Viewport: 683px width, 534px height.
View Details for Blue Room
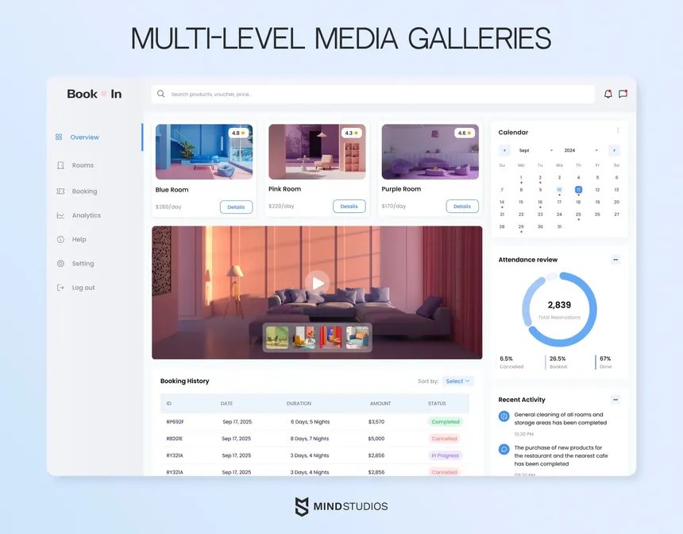(236, 207)
